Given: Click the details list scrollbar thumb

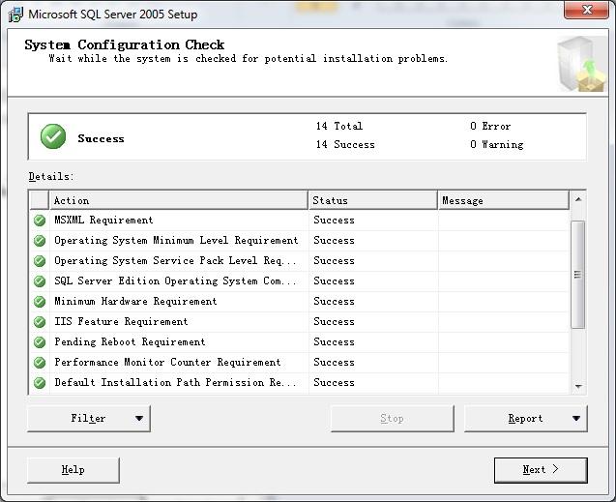Looking at the screenshot, I should click(x=578, y=274).
